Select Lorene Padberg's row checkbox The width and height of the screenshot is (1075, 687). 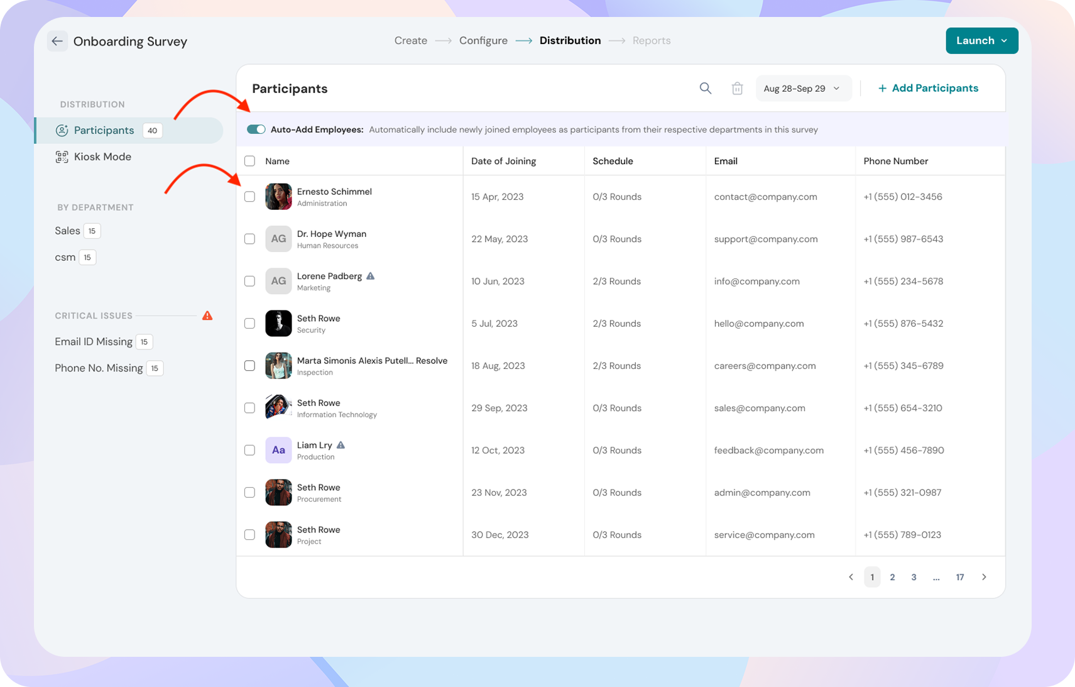249,281
